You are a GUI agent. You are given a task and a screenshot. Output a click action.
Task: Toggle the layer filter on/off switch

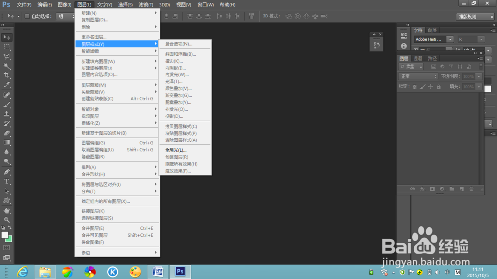pyautogui.click(x=481, y=66)
